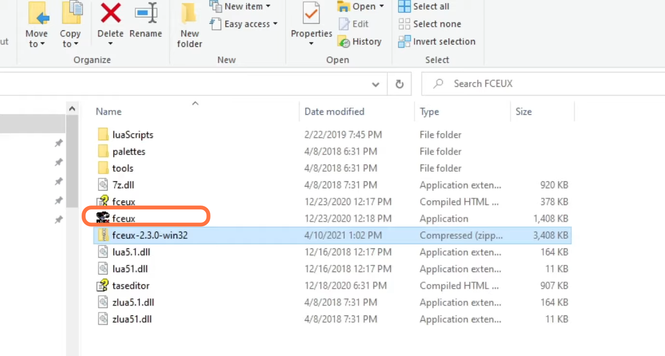Select the palettes folder icon
The height and width of the screenshot is (356, 665).
[x=103, y=151]
